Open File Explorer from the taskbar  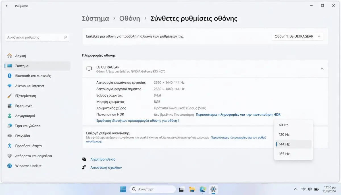(192, 189)
